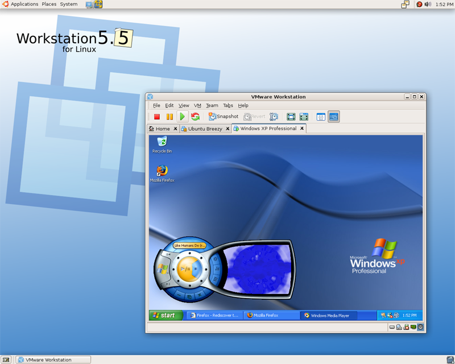Open the Places menu in the GNOME panel
This screenshot has width=455, height=364.
(x=49, y=4)
